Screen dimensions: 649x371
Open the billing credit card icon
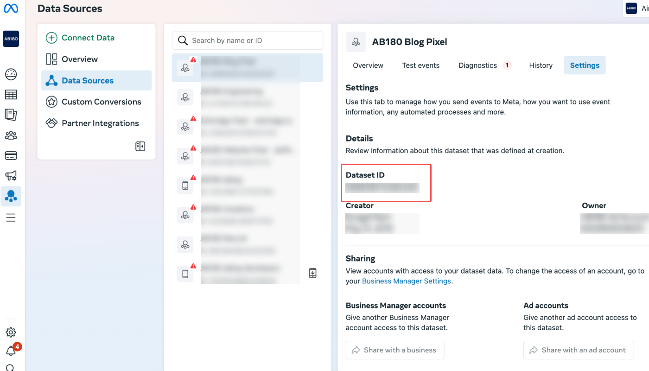[11, 156]
